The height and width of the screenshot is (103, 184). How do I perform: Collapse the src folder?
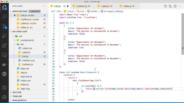click(13, 36)
